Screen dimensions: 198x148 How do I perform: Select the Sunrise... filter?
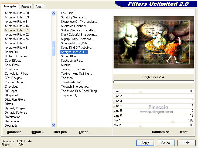[67, 65]
